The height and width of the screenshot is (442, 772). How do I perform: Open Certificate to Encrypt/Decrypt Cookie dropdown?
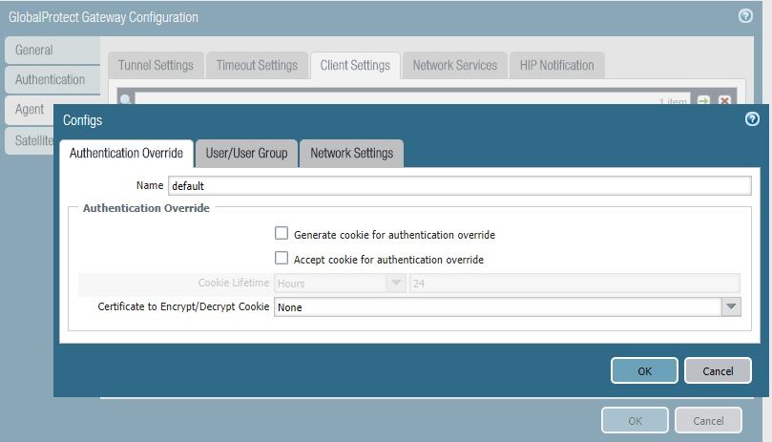(x=731, y=307)
